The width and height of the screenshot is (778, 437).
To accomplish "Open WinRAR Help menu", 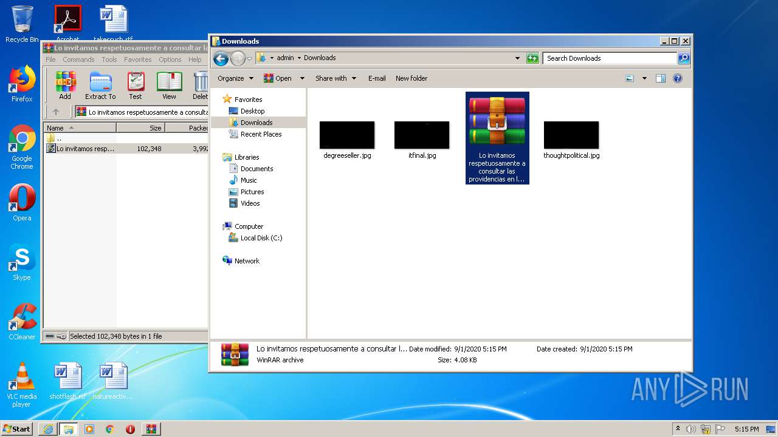I will (x=194, y=59).
